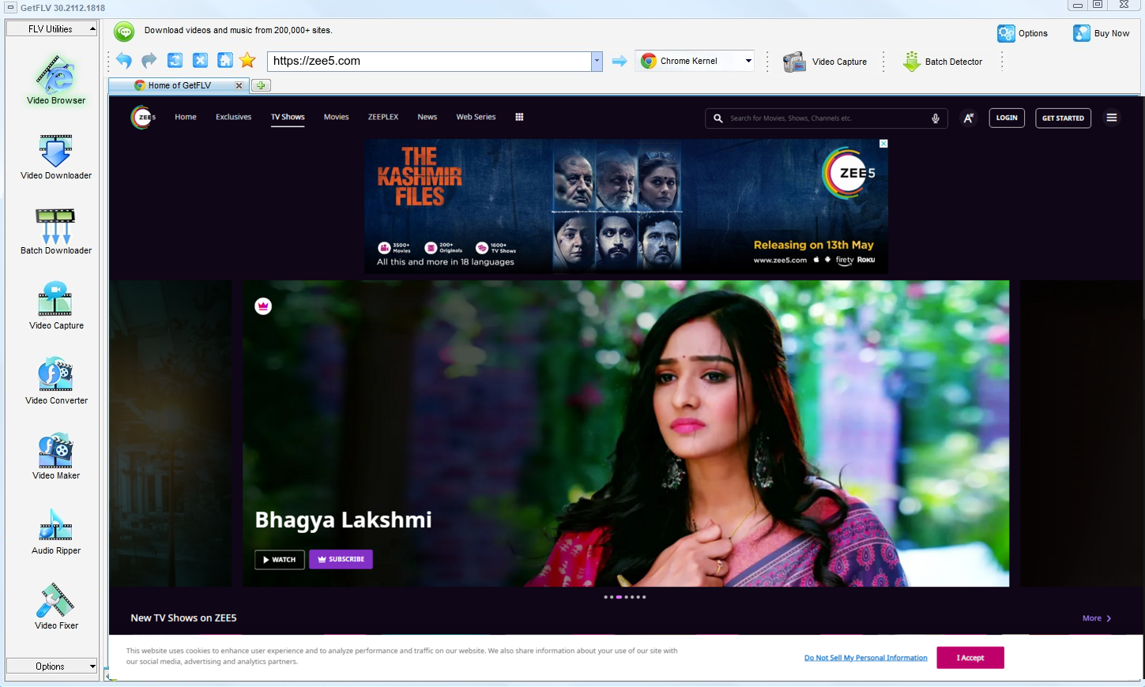Open the Video Converter tool
The height and width of the screenshot is (687, 1145).
click(x=56, y=381)
